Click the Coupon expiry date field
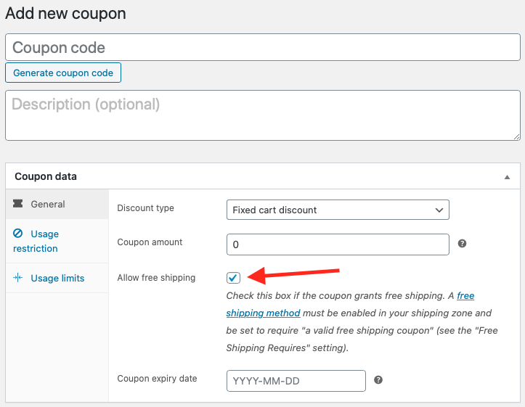525x407 pixels. tap(296, 381)
